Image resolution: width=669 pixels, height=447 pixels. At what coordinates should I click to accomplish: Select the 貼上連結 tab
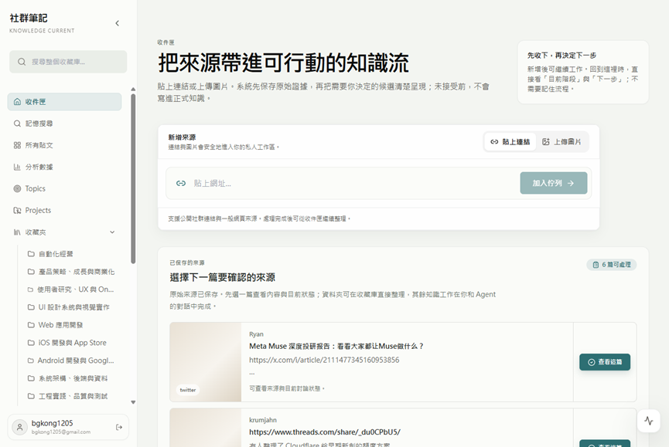point(510,142)
